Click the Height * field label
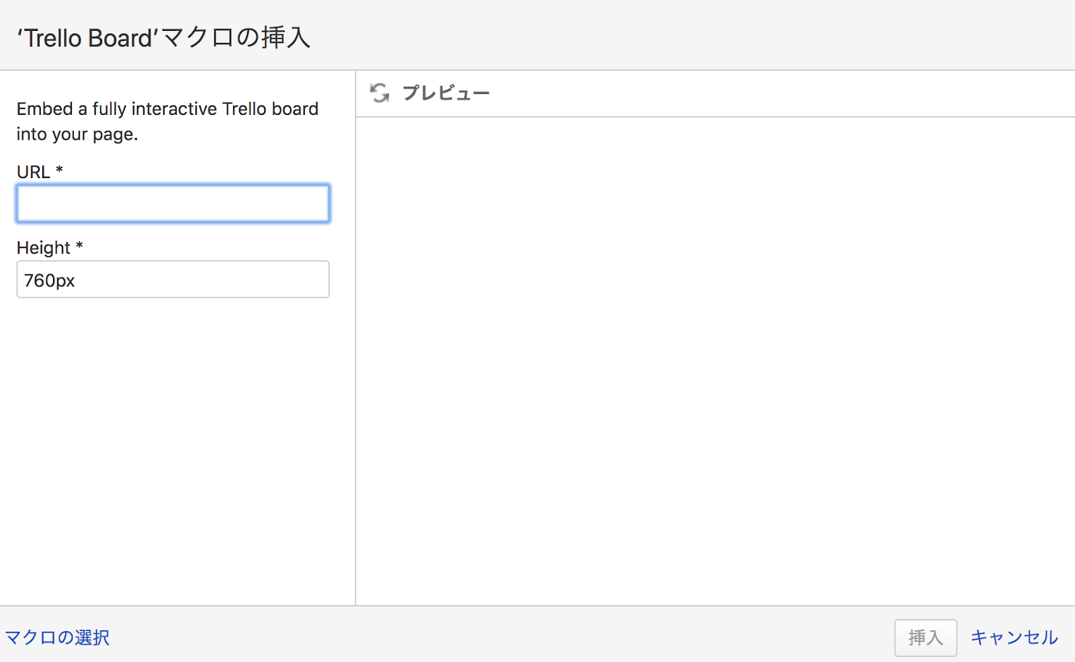Screen dimensions: 1075x662 point(50,247)
